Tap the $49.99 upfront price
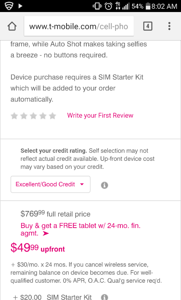 [38, 248]
